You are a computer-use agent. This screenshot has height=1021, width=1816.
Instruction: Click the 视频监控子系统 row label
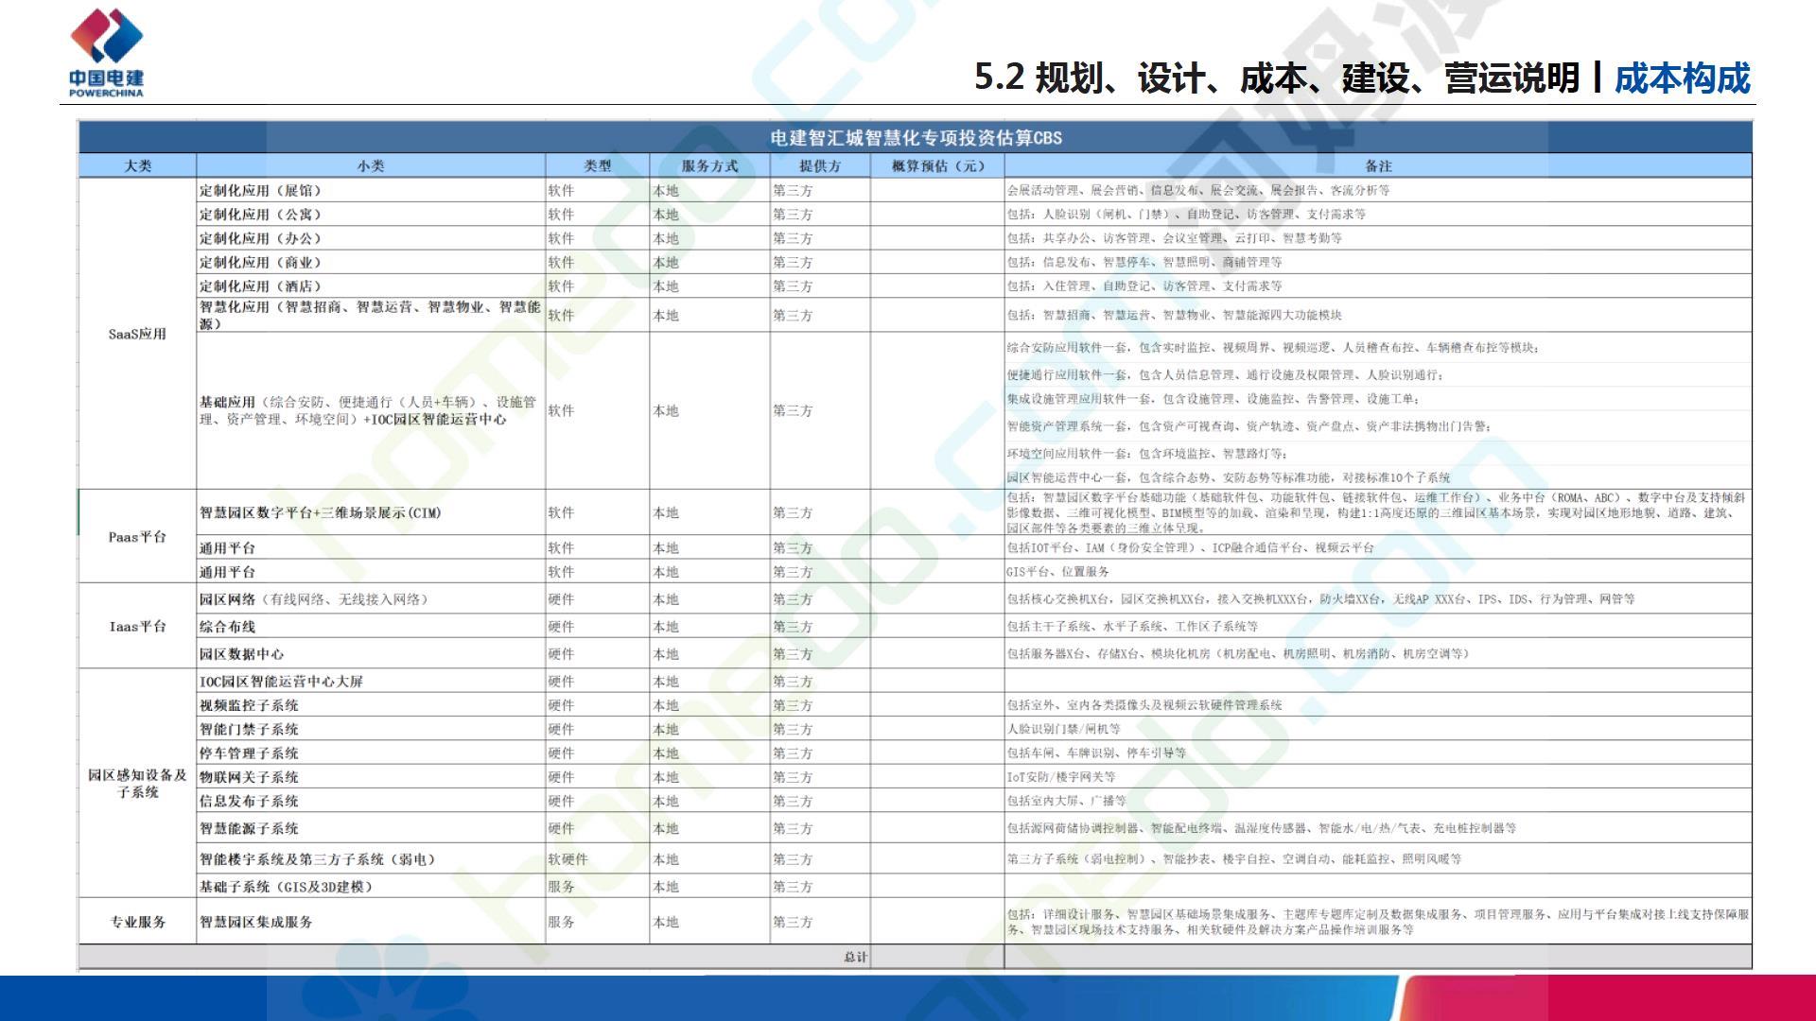249,705
